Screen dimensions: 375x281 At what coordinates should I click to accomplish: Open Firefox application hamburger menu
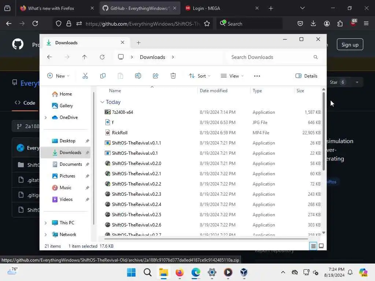[366, 23]
